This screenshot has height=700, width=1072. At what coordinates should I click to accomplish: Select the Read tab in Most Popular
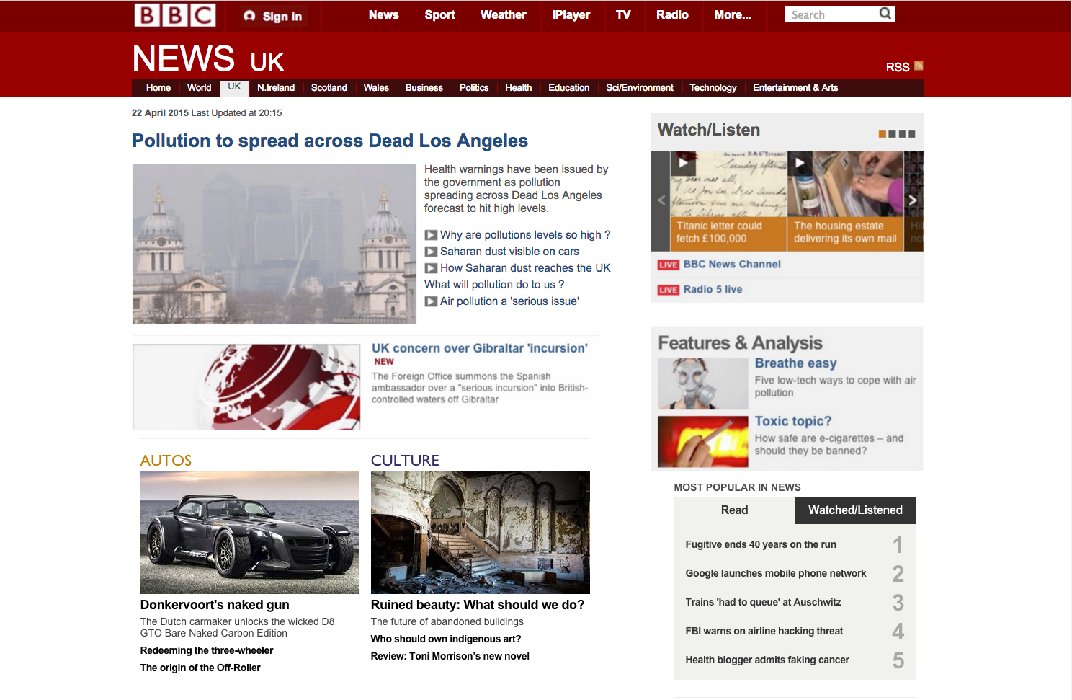(x=735, y=510)
